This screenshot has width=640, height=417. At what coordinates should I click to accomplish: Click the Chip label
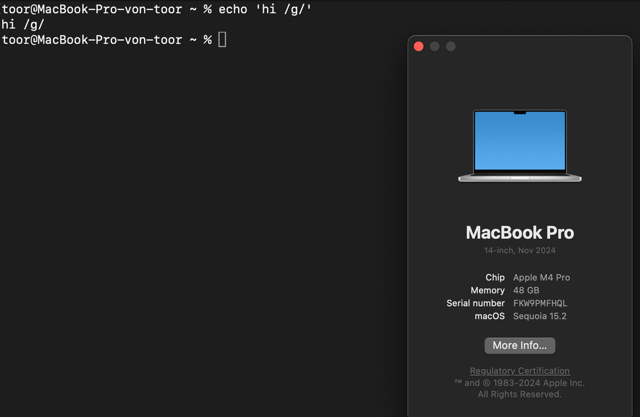[495, 278]
